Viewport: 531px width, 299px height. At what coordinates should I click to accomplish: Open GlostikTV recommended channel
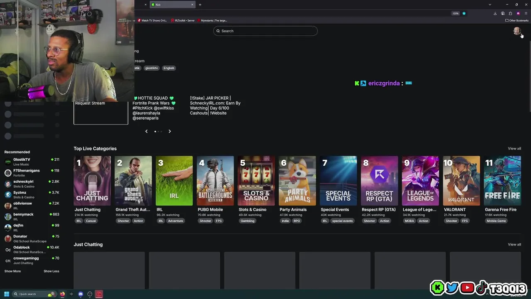point(32,162)
